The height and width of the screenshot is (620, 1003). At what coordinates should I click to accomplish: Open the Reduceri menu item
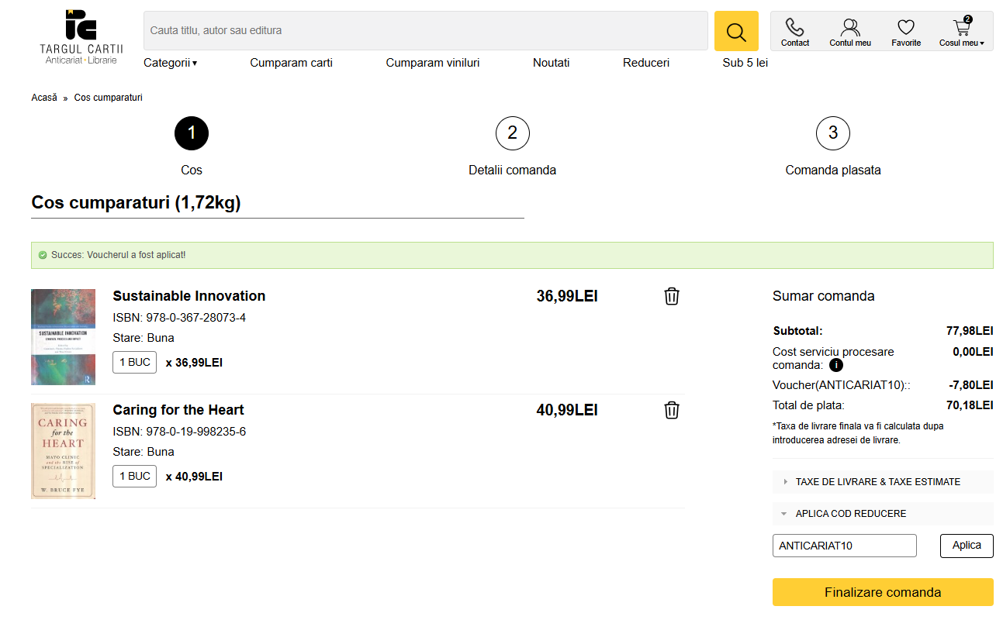645,63
